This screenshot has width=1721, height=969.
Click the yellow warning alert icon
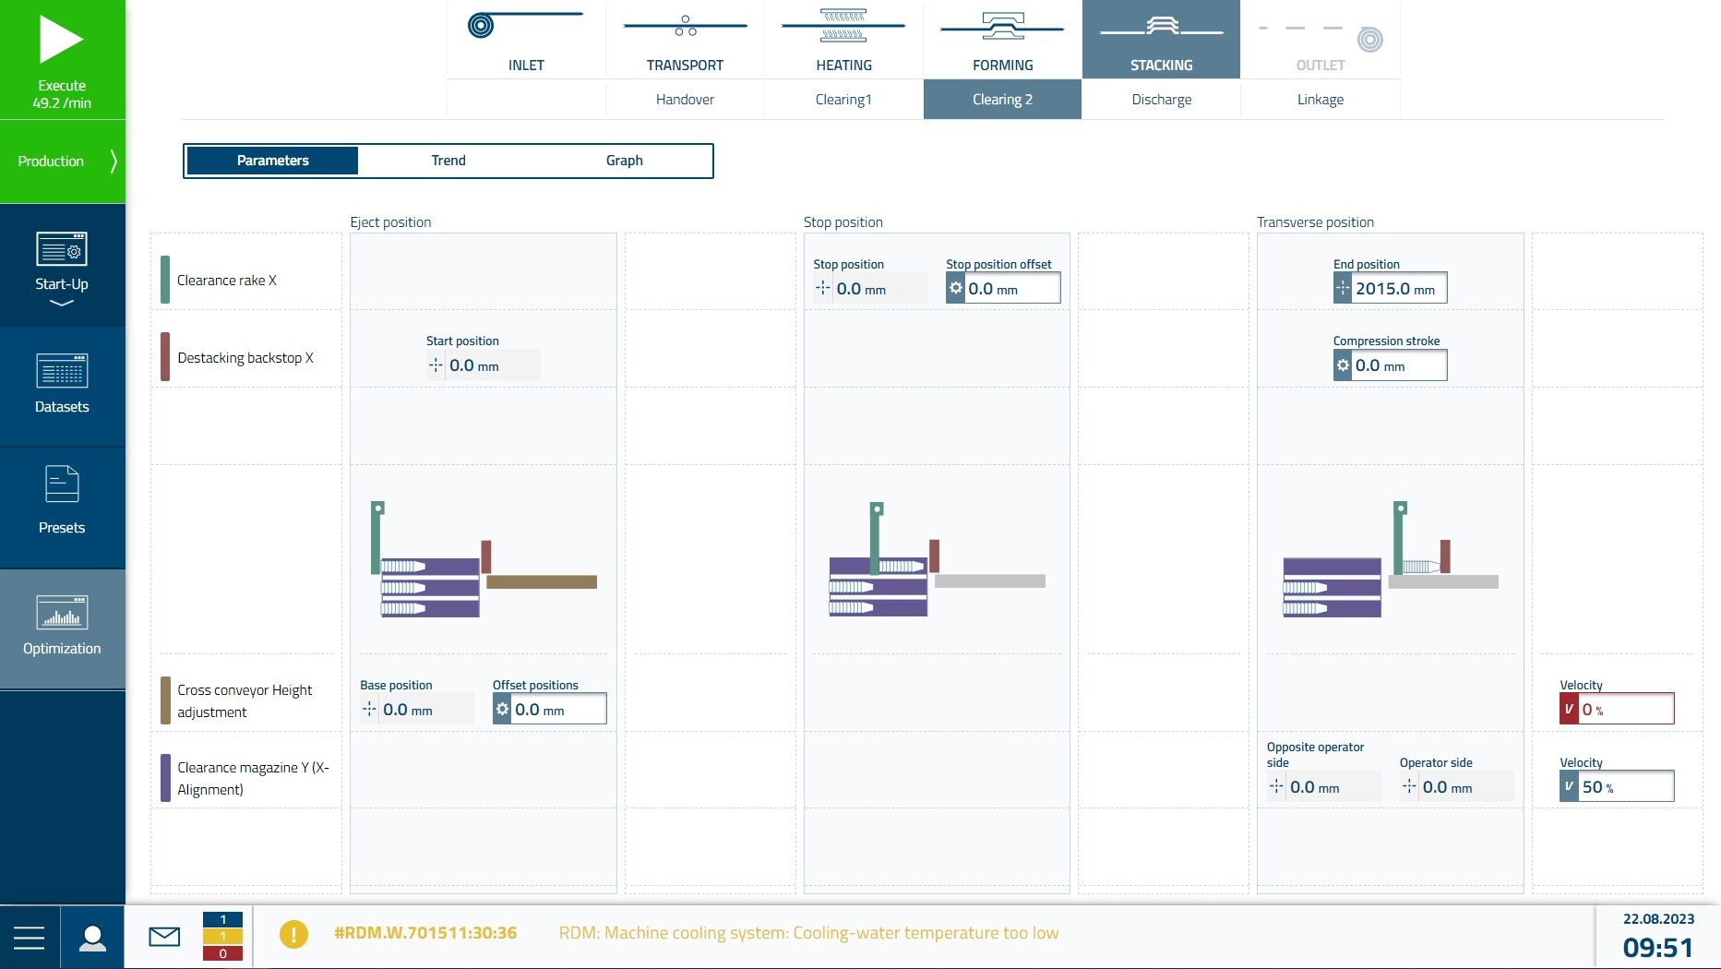tap(293, 934)
